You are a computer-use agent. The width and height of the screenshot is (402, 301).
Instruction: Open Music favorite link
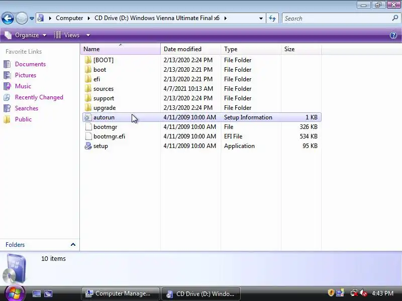pos(23,86)
